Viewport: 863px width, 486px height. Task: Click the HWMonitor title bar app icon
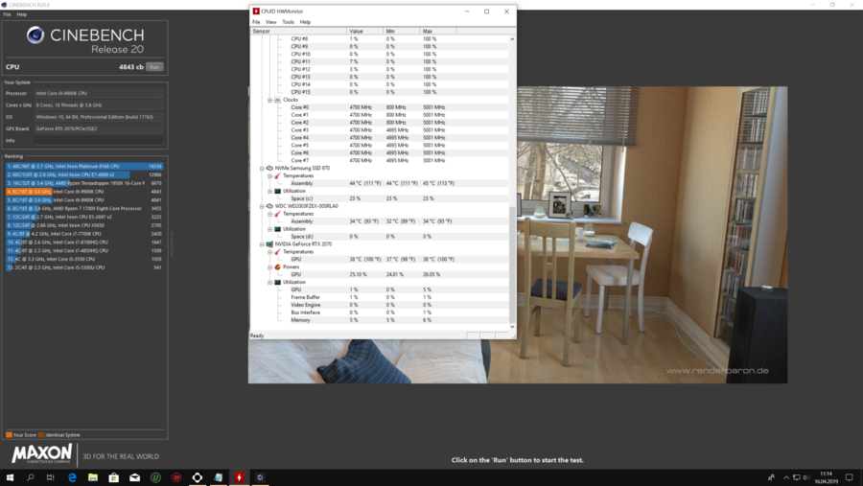coord(256,11)
